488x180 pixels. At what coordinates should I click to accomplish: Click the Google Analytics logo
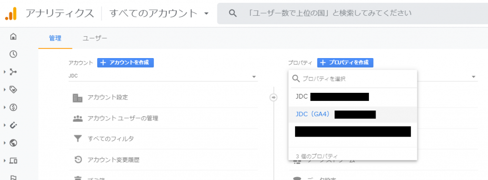[10, 13]
